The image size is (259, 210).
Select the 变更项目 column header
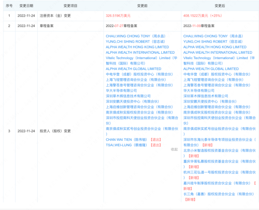(71, 6)
